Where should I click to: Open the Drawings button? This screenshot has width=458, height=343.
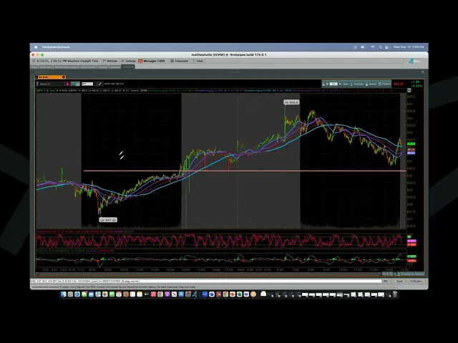356,84
